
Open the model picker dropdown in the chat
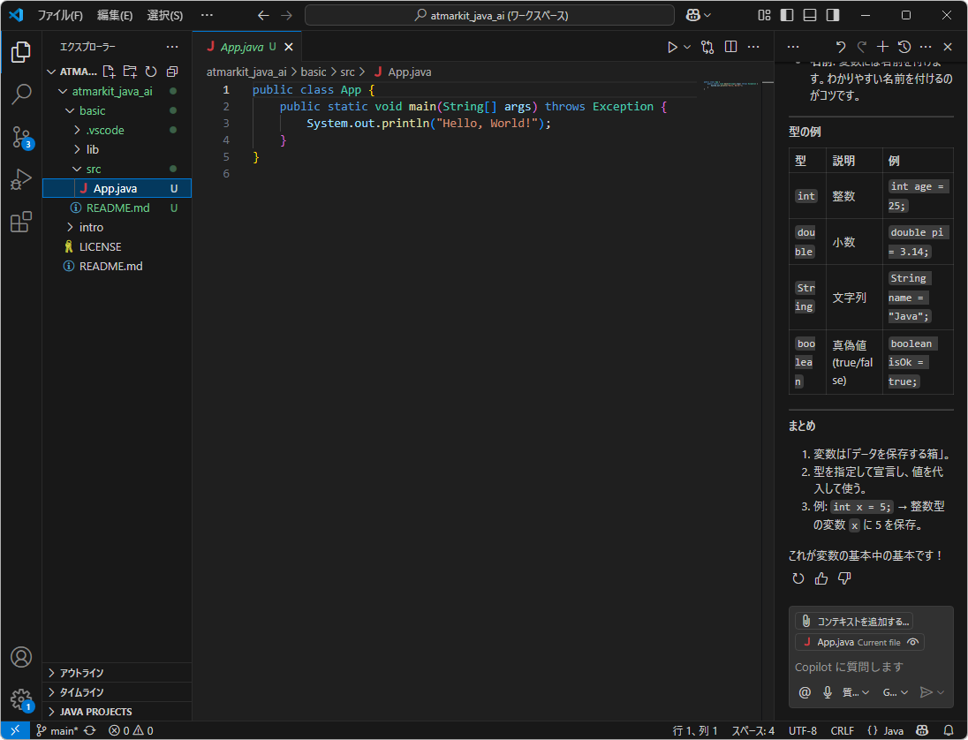pyautogui.click(x=895, y=692)
